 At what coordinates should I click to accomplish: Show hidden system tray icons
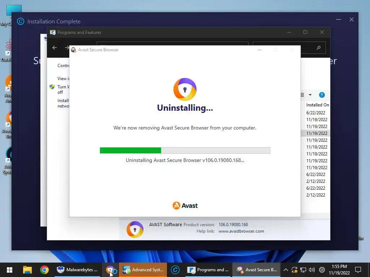coord(285,270)
